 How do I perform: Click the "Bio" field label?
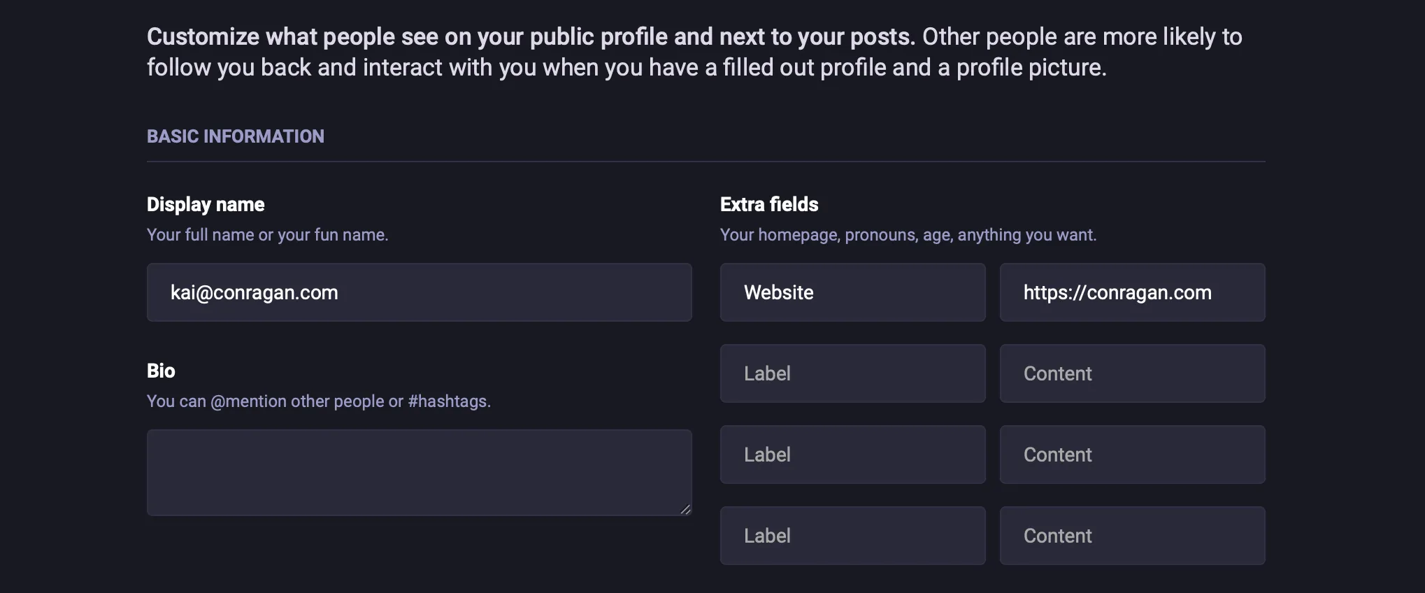coord(161,371)
